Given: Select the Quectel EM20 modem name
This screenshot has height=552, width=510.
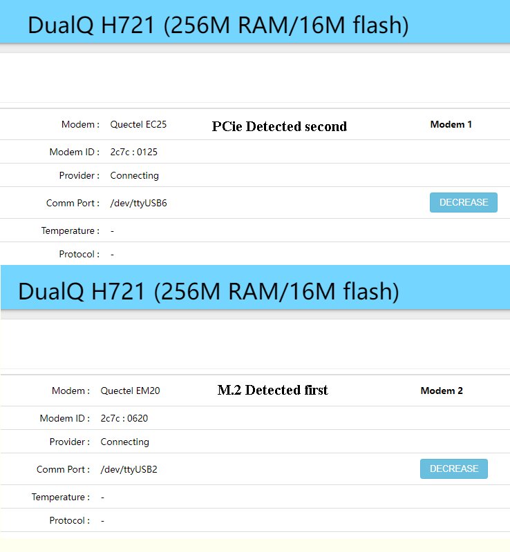Looking at the screenshot, I should coord(130,391).
